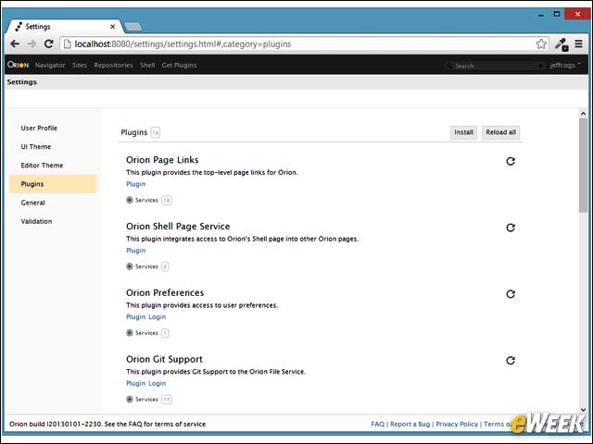Open the Chrome hamburger menu
This screenshot has height=444, width=593.
[578, 43]
